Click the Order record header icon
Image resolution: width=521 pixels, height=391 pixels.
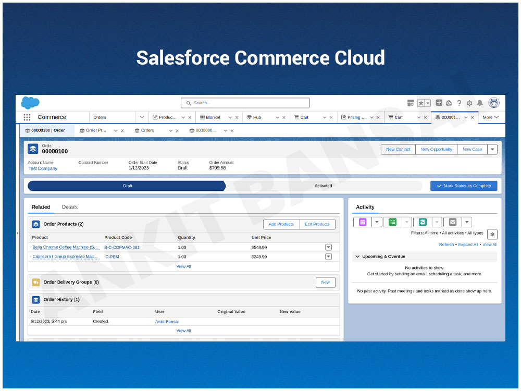pyautogui.click(x=33, y=149)
